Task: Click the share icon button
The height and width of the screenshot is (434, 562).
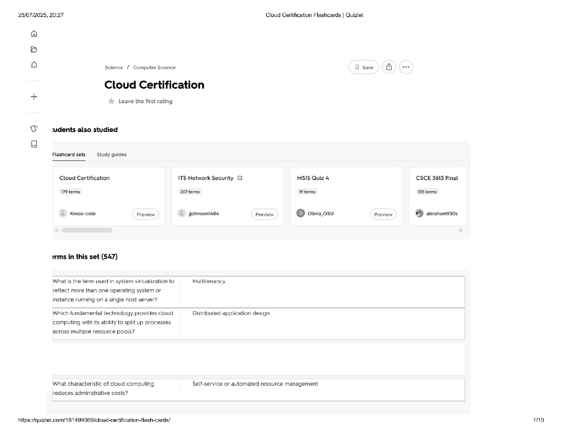Action: (389, 67)
